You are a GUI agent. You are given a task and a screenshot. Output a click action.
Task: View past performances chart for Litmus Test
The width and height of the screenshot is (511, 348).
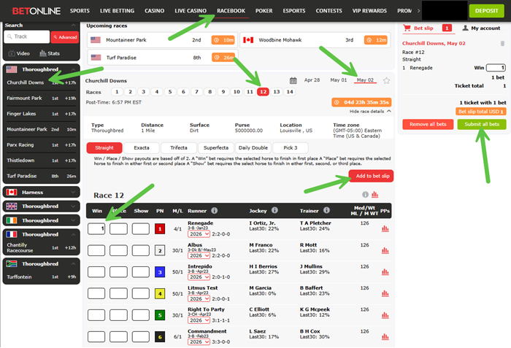(x=385, y=293)
